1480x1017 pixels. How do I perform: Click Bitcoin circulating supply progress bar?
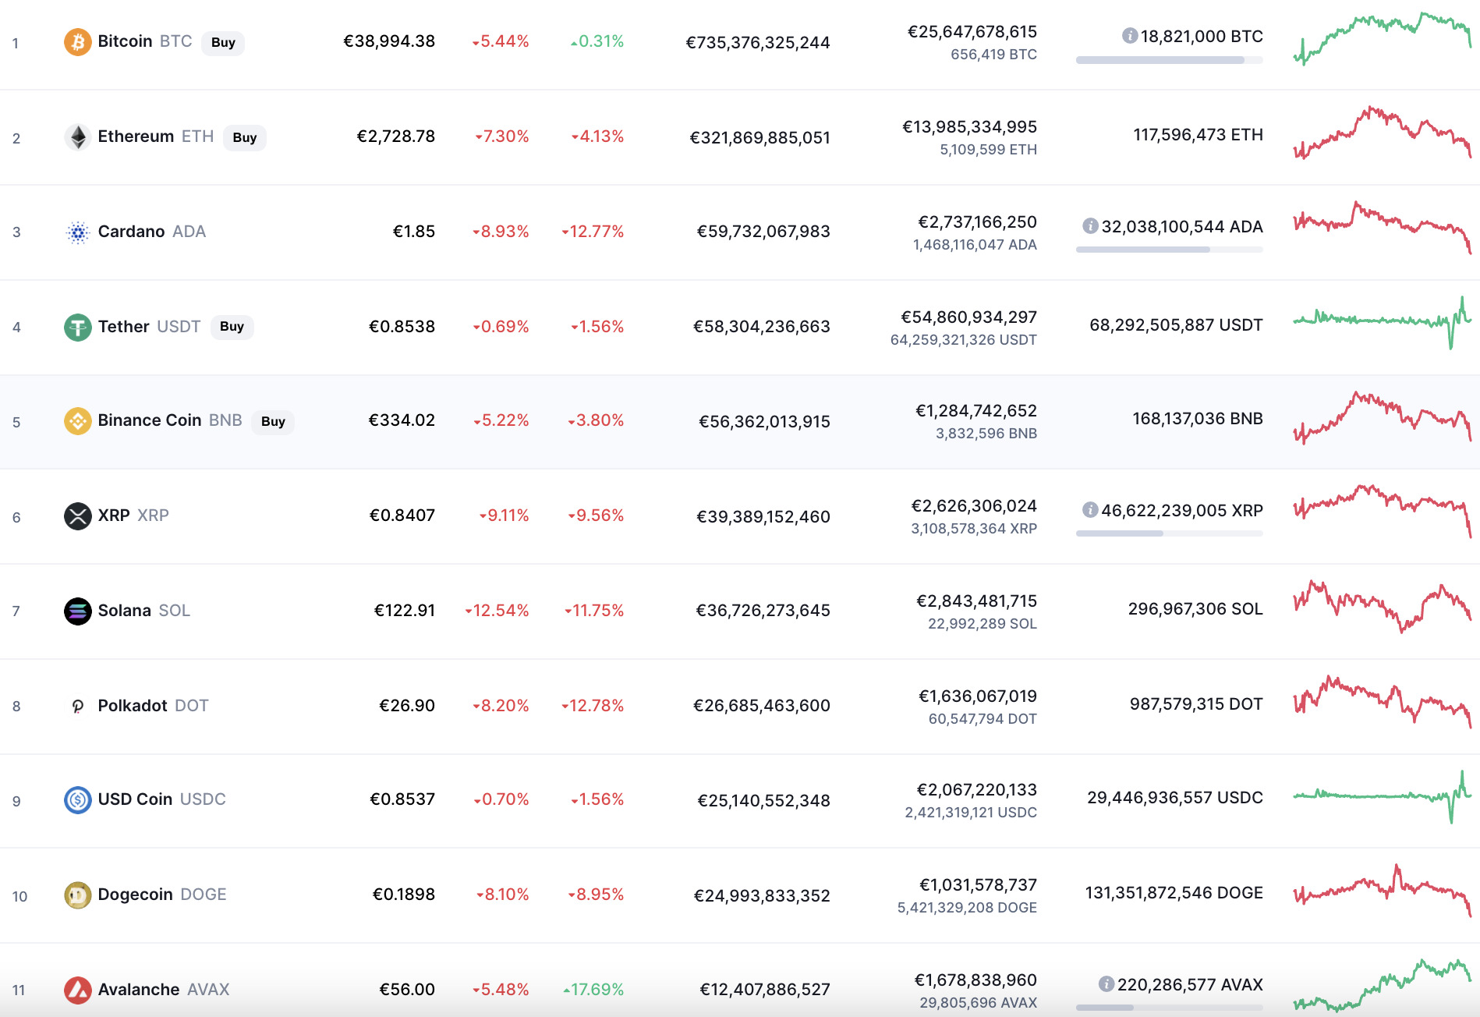click(x=1170, y=60)
